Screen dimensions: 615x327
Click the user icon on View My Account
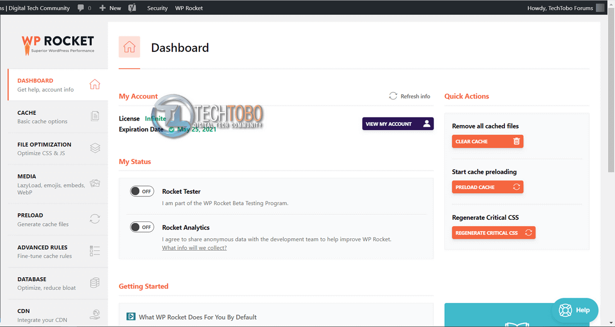click(426, 124)
